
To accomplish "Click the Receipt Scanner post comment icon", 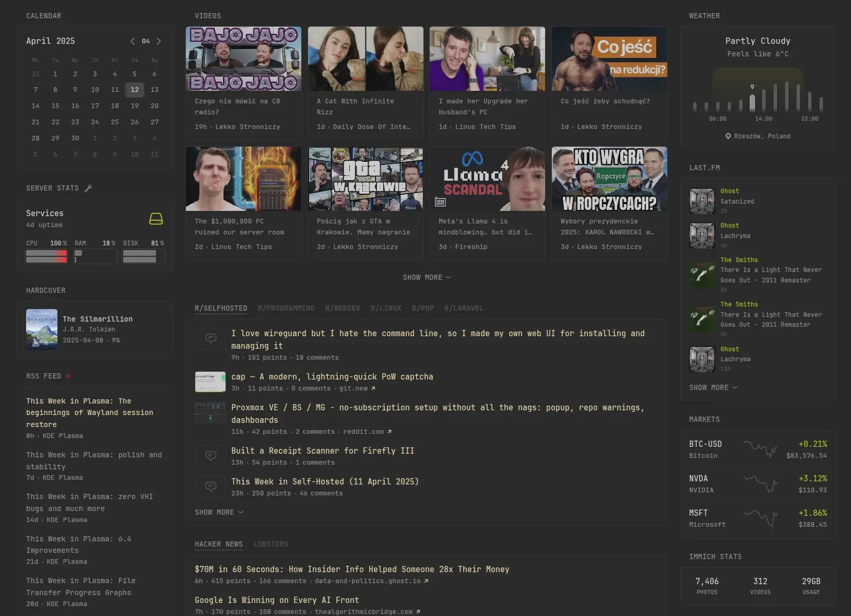I will coord(211,456).
